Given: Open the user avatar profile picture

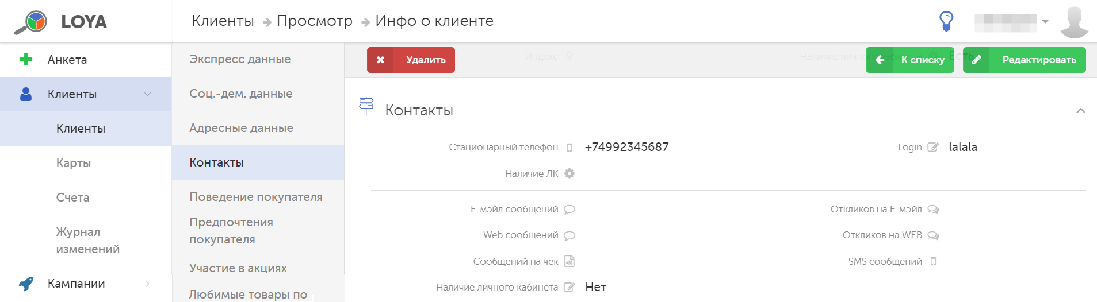Looking at the screenshot, I should pos(1074,22).
